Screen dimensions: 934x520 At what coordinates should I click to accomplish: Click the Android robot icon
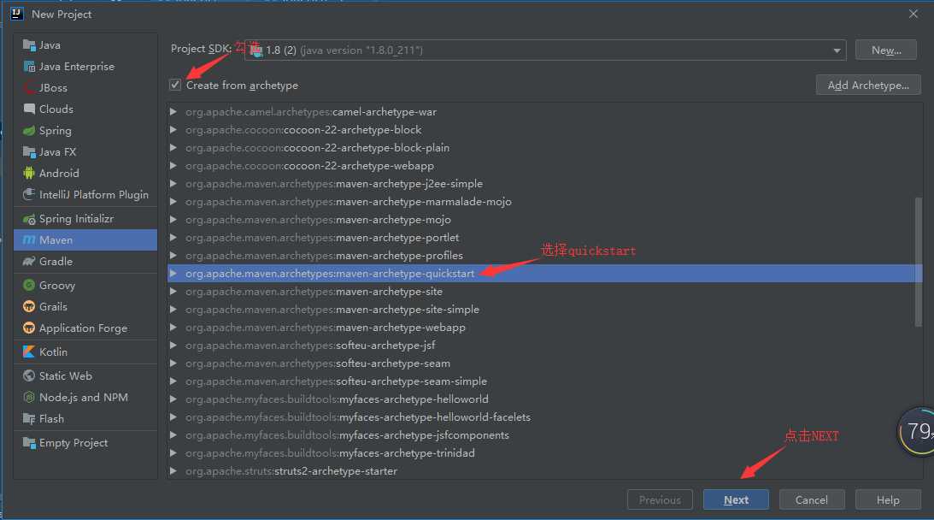tap(28, 174)
